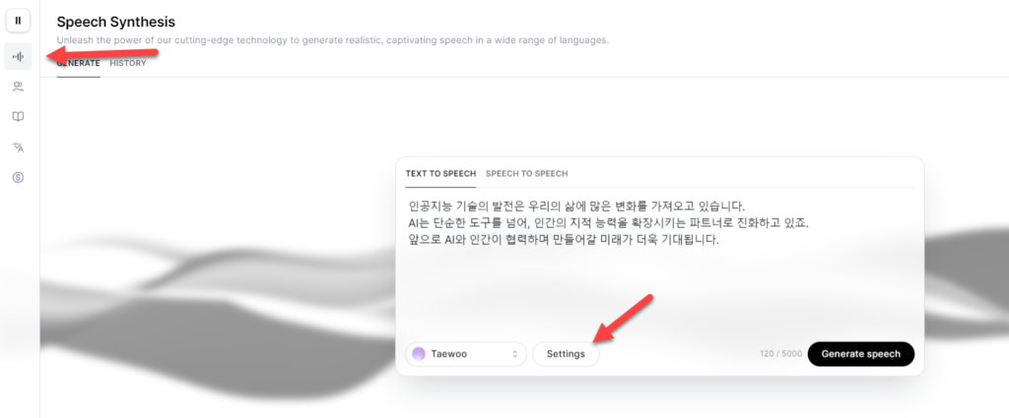1009x418 pixels.
Task: Open the translate language icon in sidebar
Action: pyautogui.click(x=18, y=148)
